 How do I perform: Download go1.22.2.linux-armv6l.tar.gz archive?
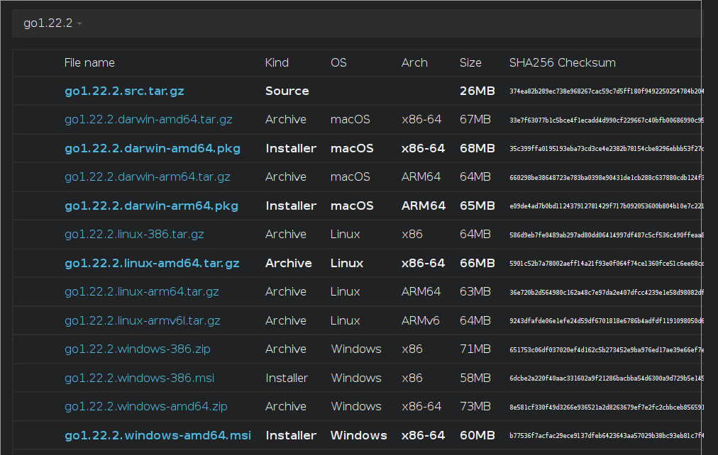[x=144, y=320]
